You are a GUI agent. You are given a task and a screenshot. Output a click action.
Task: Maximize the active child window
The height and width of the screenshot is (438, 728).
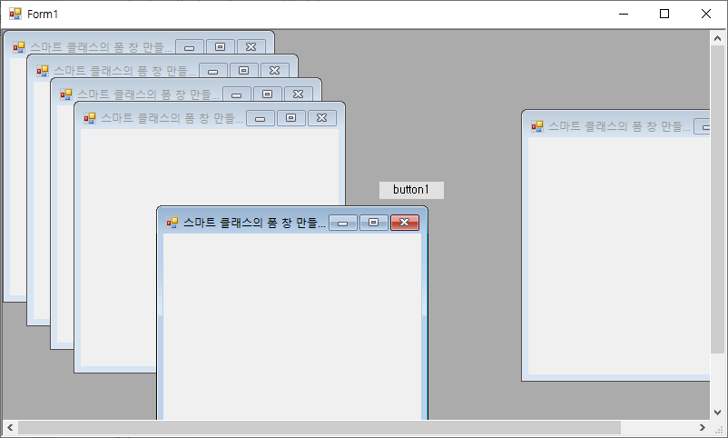click(374, 223)
